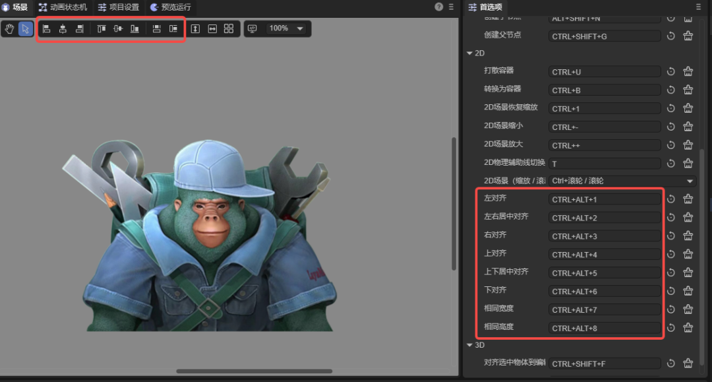Collapse the 3D section
The image size is (712, 382).
(469, 345)
